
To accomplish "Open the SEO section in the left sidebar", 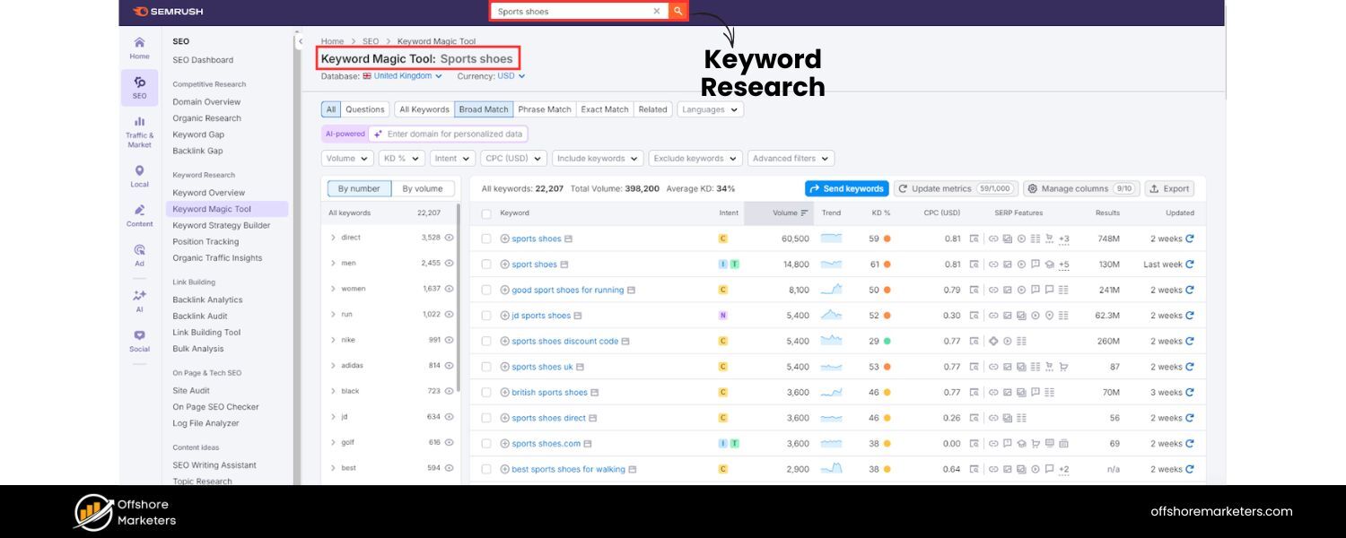I will point(139,87).
